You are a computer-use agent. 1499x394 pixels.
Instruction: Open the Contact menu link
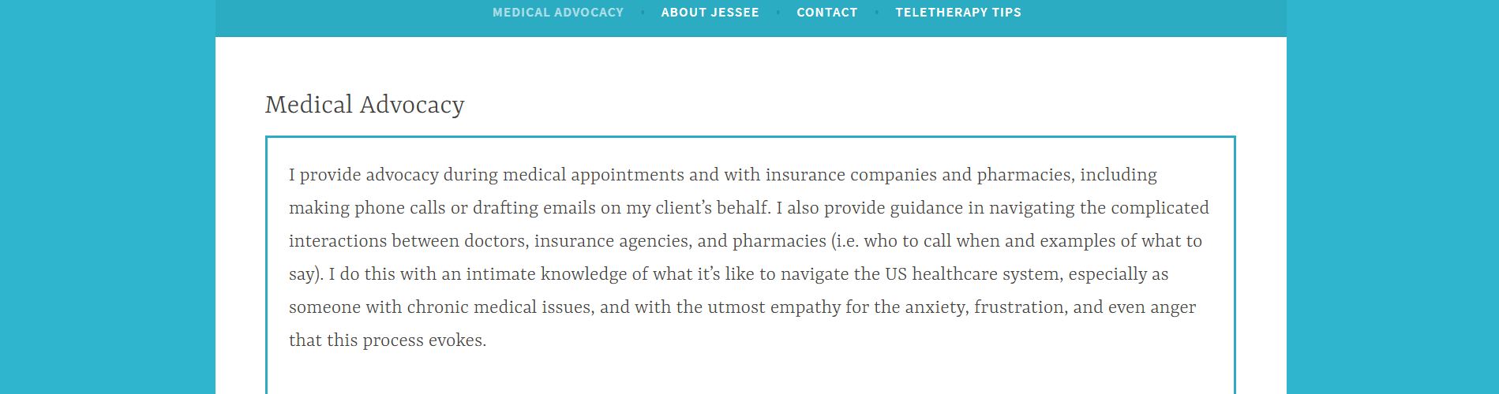click(x=826, y=13)
